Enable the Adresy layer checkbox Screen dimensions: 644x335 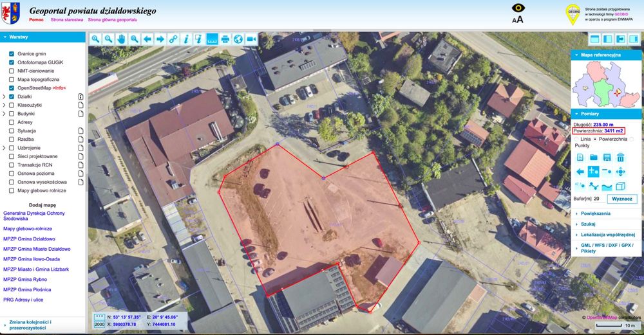point(12,122)
